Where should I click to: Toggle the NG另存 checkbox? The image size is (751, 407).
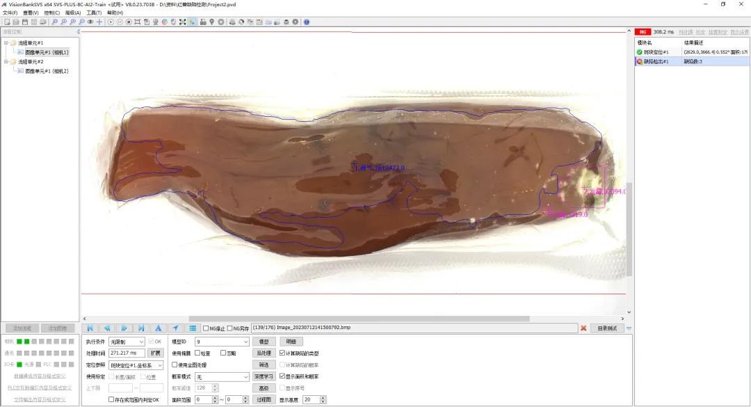pyautogui.click(x=230, y=328)
